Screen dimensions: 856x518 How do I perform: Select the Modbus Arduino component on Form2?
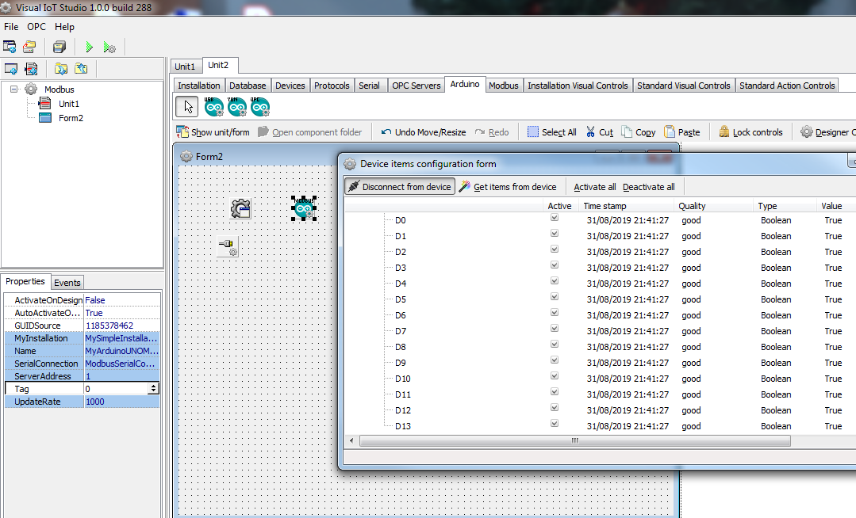pyautogui.click(x=304, y=208)
